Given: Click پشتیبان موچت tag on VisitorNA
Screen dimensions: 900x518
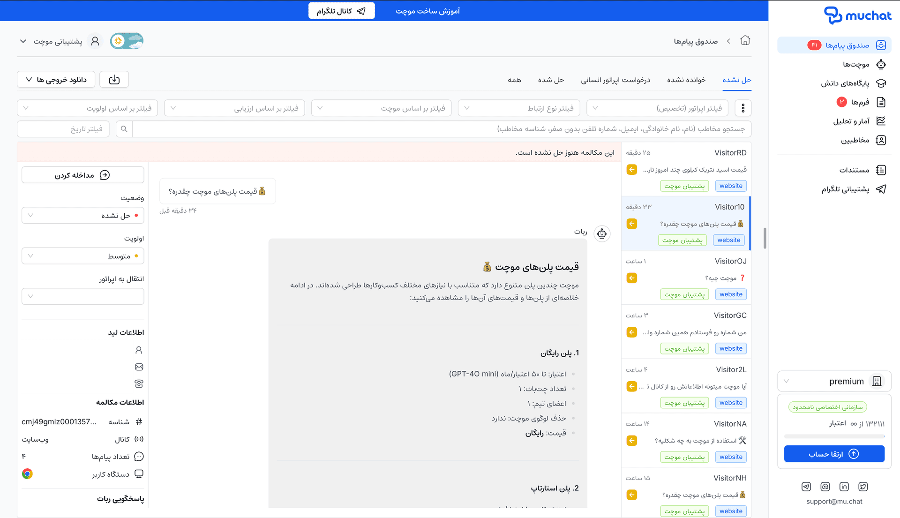Looking at the screenshot, I should coord(685,457).
